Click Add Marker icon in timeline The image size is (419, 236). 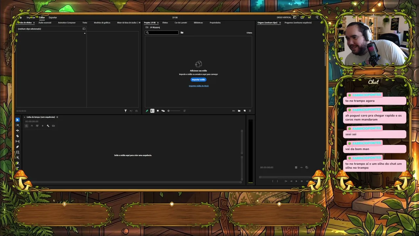43,126
